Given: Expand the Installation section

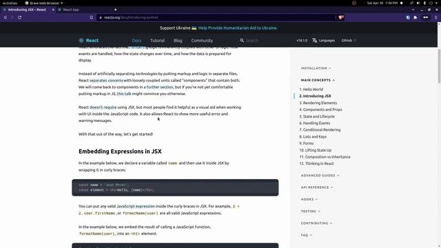Looking at the screenshot, I should pos(316,68).
